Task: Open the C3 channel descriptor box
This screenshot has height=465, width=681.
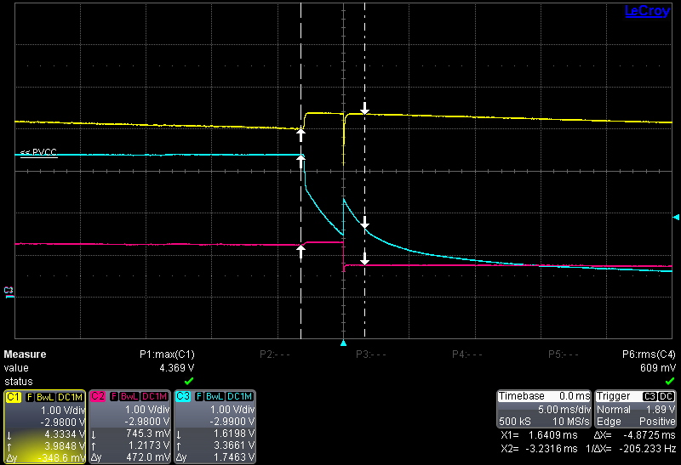Action: click(x=215, y=427)
